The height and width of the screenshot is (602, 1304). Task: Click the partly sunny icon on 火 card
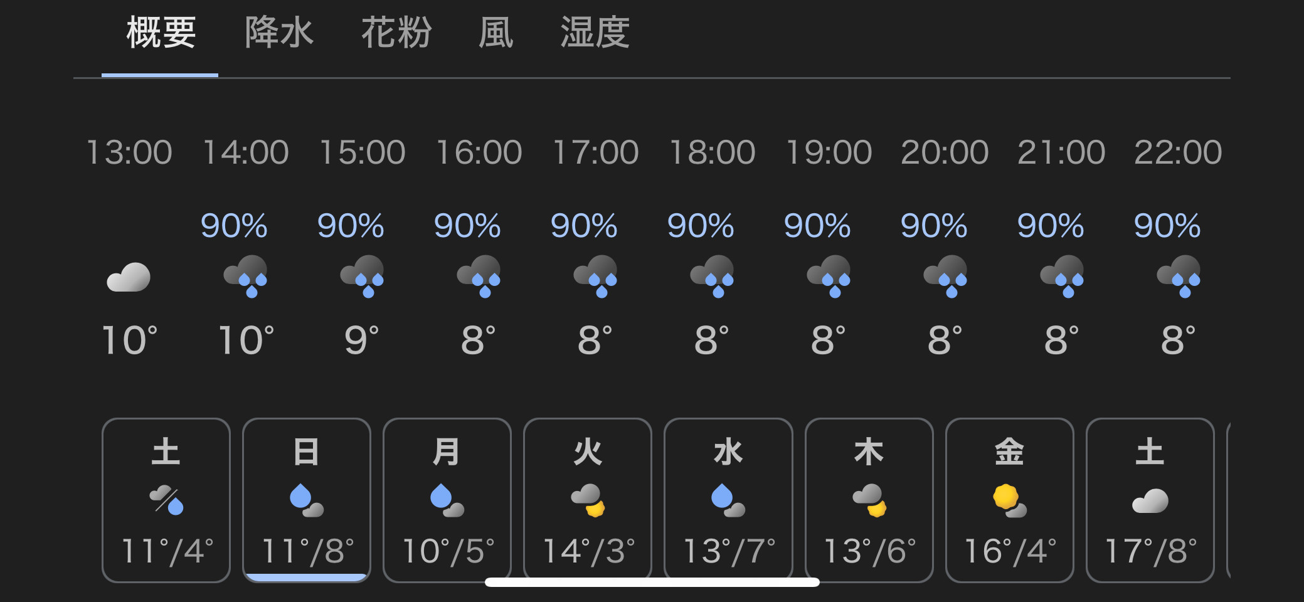tap(588, 500)
